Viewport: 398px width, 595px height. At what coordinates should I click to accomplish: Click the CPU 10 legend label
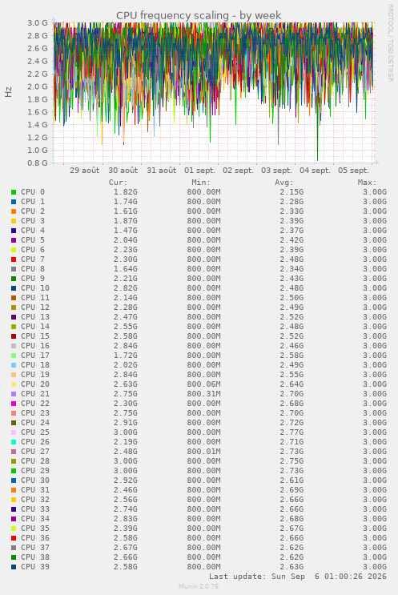pos(35,288)
